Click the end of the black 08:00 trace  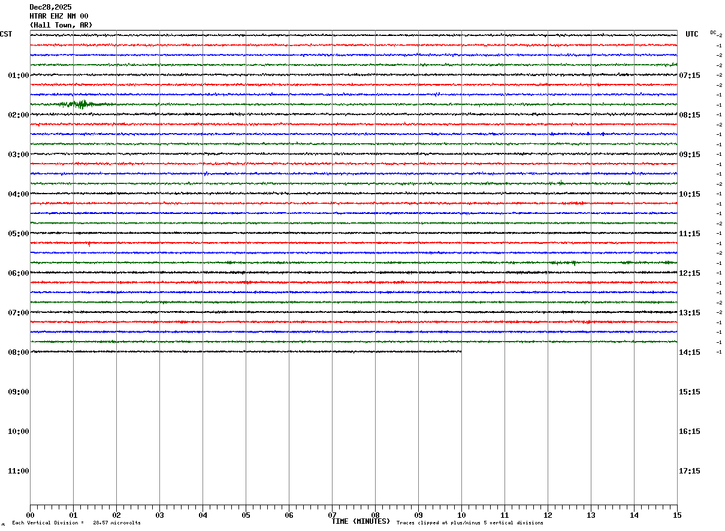pyautogui.click(x=460, y=352)
